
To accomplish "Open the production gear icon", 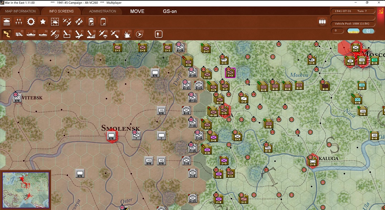I will tap(31, 22).
